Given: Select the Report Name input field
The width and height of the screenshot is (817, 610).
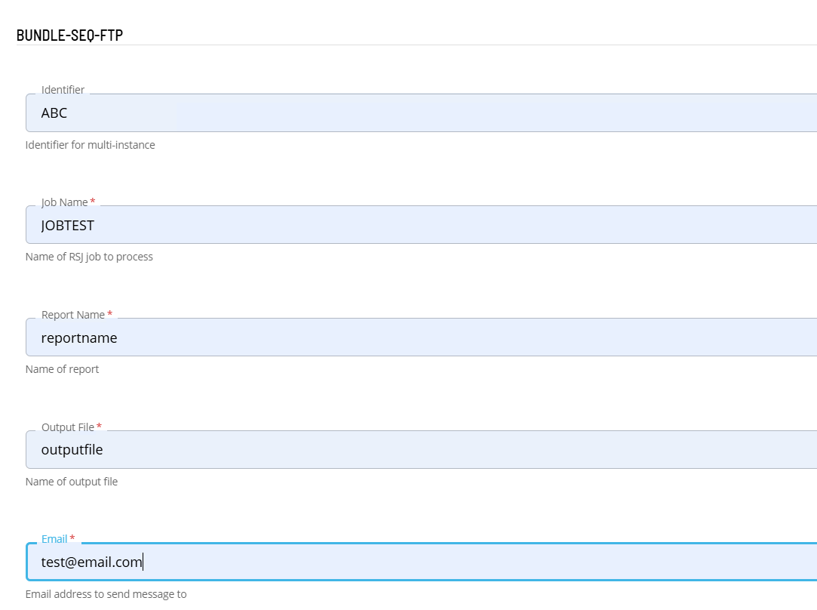Looking at the screenshot, I should click(422, 337).
